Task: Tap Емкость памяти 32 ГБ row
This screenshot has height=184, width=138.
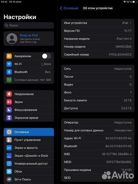Action: coord(98,100)
